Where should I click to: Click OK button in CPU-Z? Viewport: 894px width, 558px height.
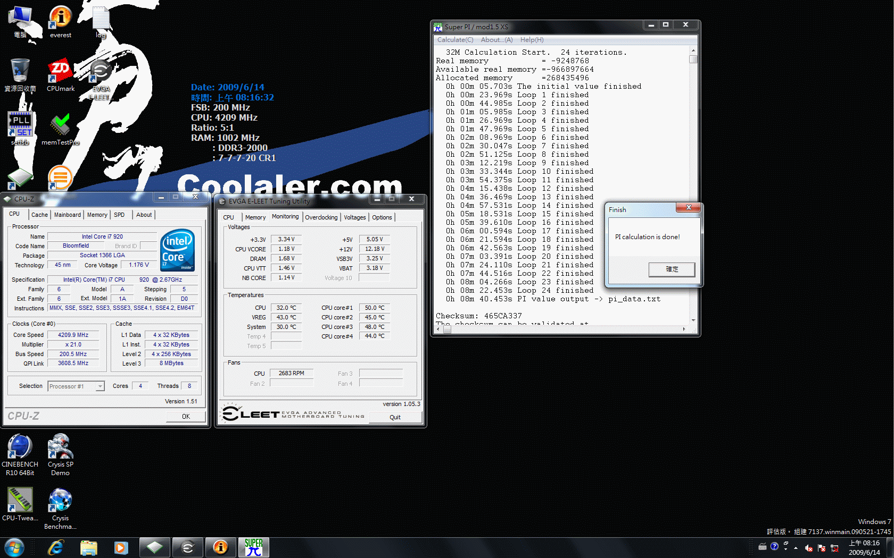(186, 417)
